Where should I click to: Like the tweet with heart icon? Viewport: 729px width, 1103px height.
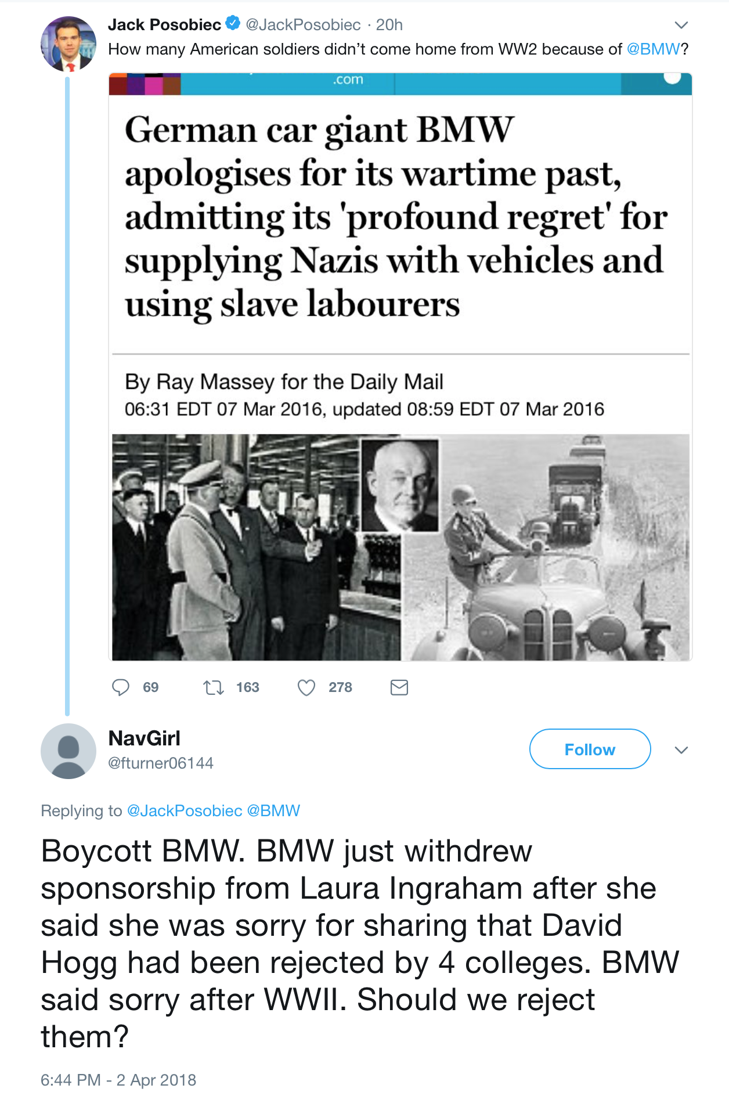(x=306, y=688)
